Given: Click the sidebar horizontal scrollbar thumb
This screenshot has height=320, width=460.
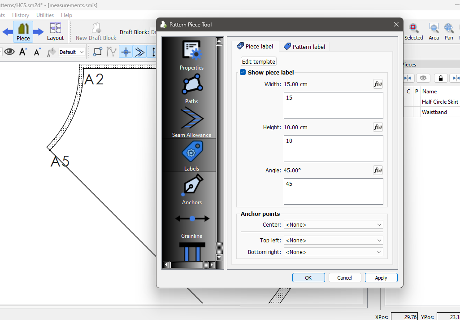Looking at the screenshot, I should (187, 265).
